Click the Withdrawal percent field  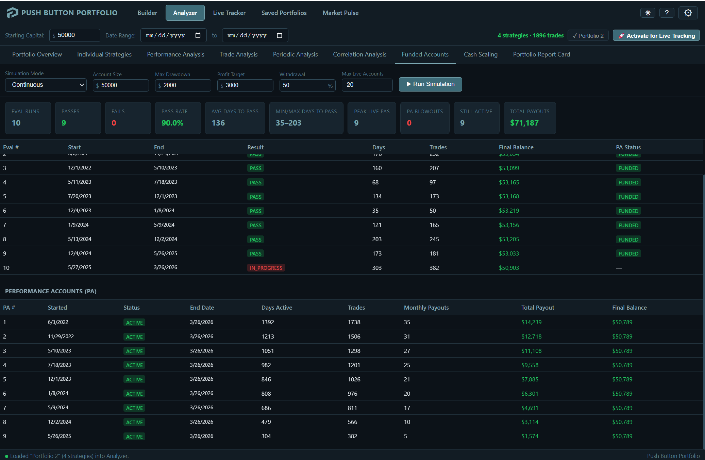pos(304,85)
